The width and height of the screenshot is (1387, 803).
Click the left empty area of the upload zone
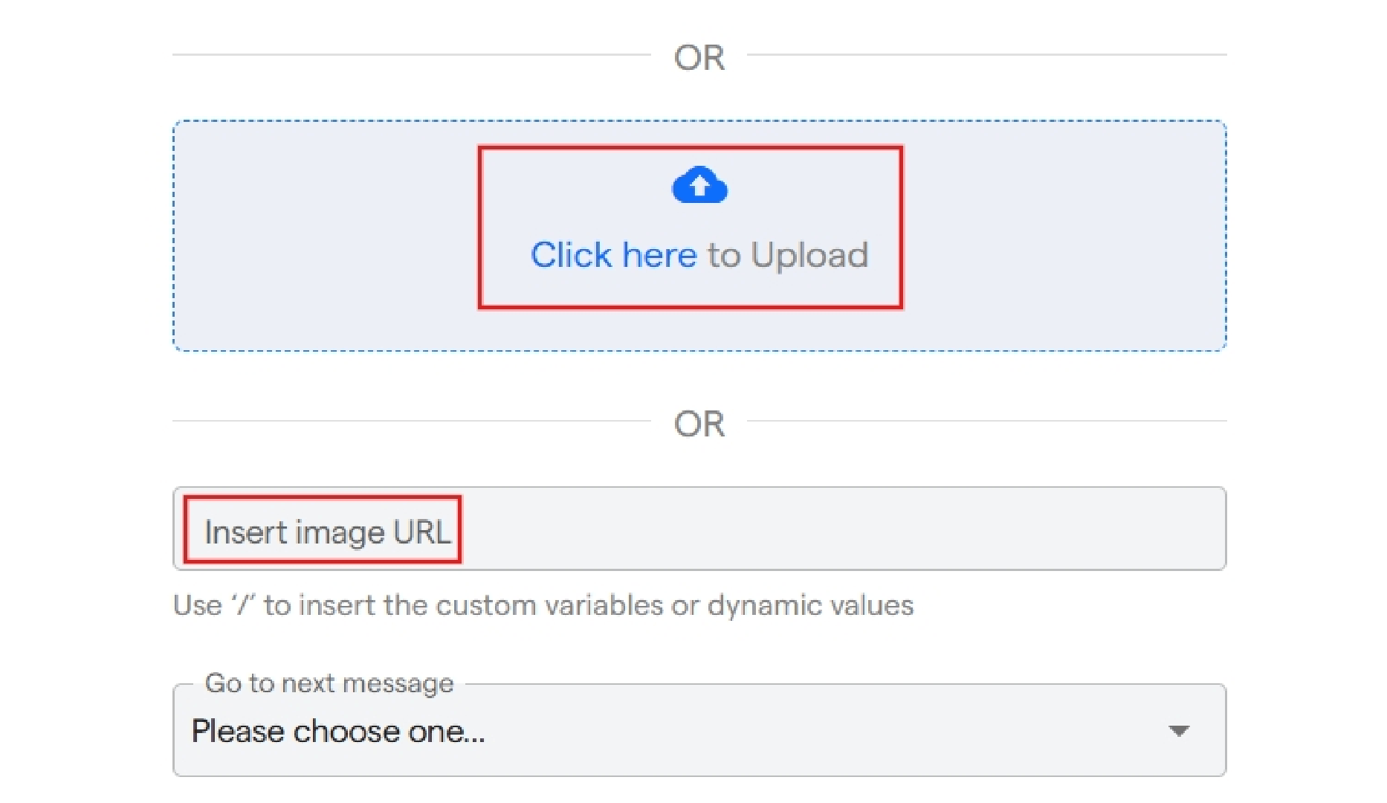(326, 235)
